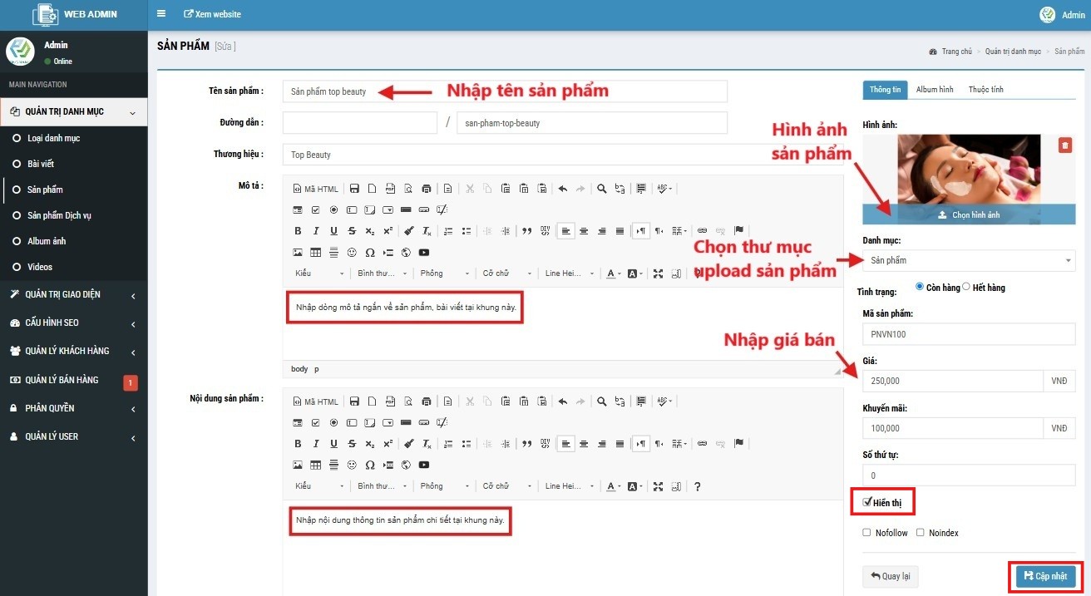Click Underline in the Mô tả editor toolbar
This screenshot has height=596, width=1091.
pyautogui.click(x=334, y=231)
